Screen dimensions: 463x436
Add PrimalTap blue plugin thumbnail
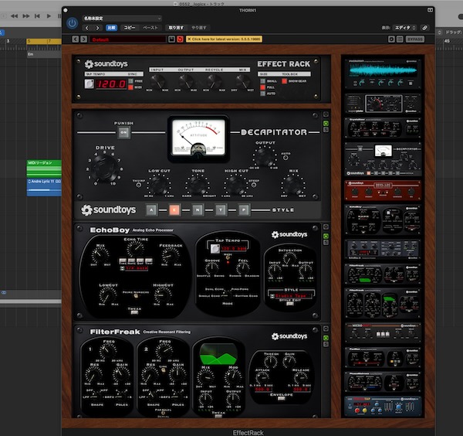[x=383, y=407]
